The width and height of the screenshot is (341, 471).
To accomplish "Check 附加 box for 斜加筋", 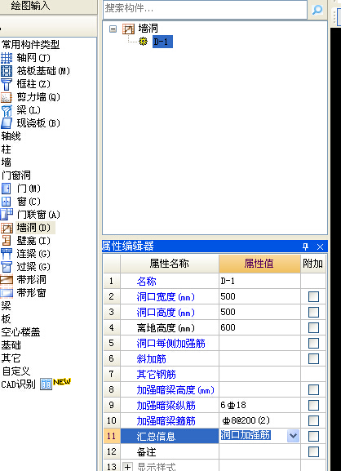I will click(313, 358).
